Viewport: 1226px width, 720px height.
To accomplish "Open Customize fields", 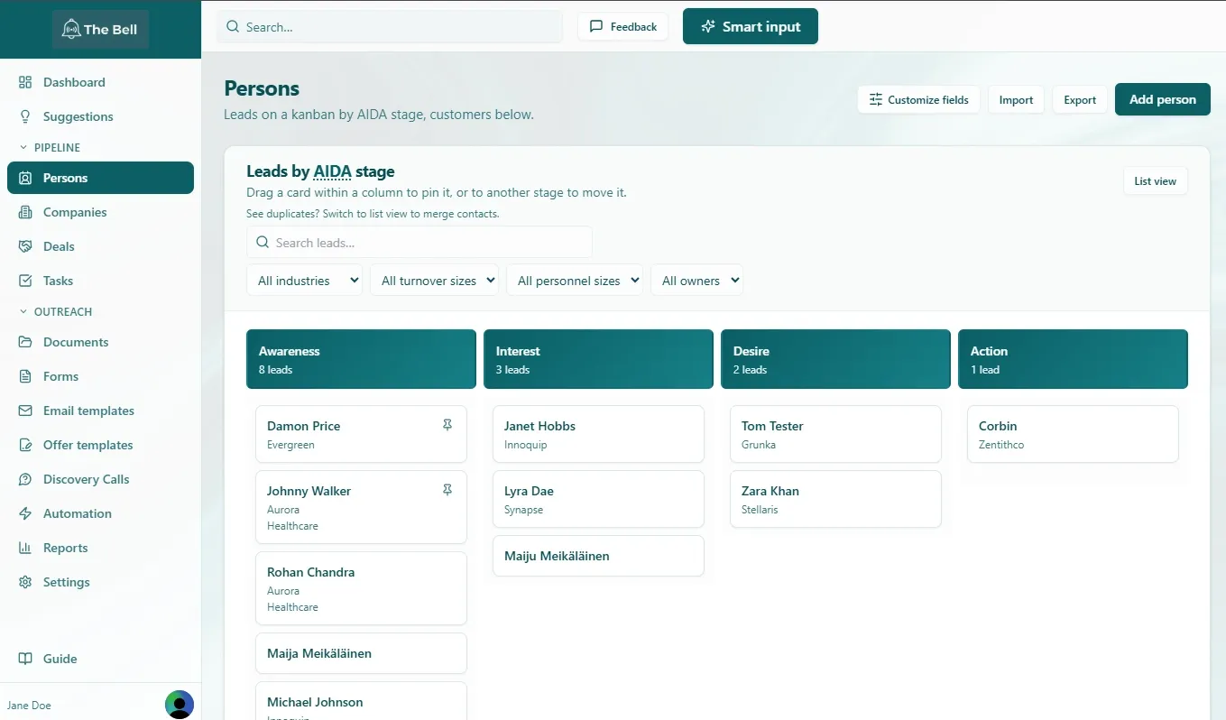I will (x=918, y=99).
